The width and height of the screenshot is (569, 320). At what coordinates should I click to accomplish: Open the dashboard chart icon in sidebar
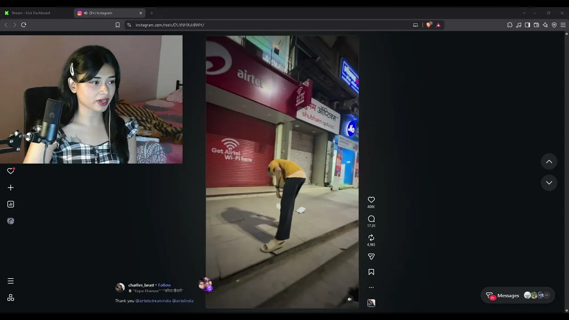(x=11, y=204)
